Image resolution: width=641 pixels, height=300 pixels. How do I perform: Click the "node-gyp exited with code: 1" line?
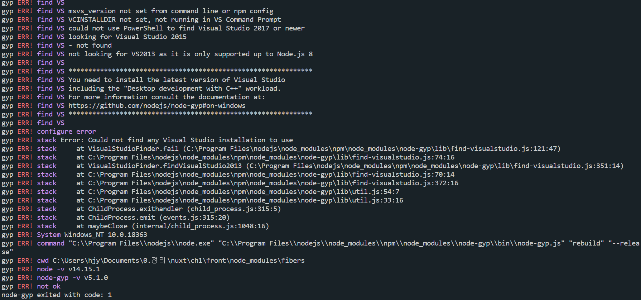click(57, 295)
